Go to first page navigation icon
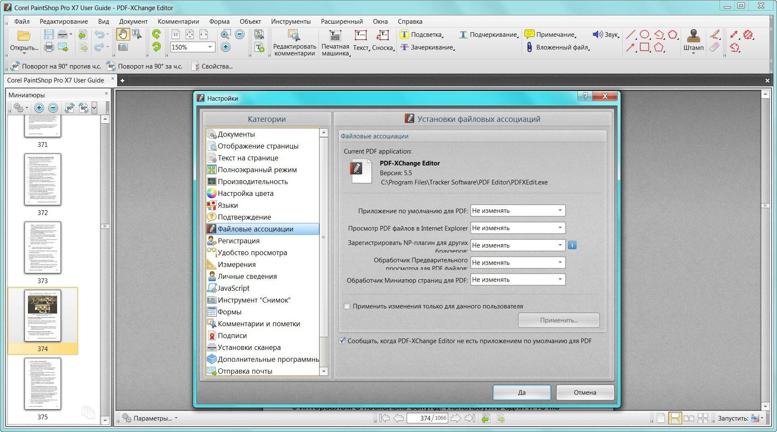Viewport: 777px width, 432px height. (384, 418)
